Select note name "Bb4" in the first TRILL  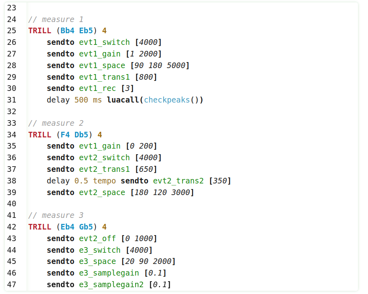[x=67, y=31]
